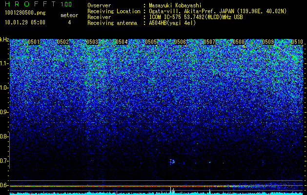The width and height of the screenshot is (307, 195).
Task: Click the 0504 time marker
Action: pos(122,42)
